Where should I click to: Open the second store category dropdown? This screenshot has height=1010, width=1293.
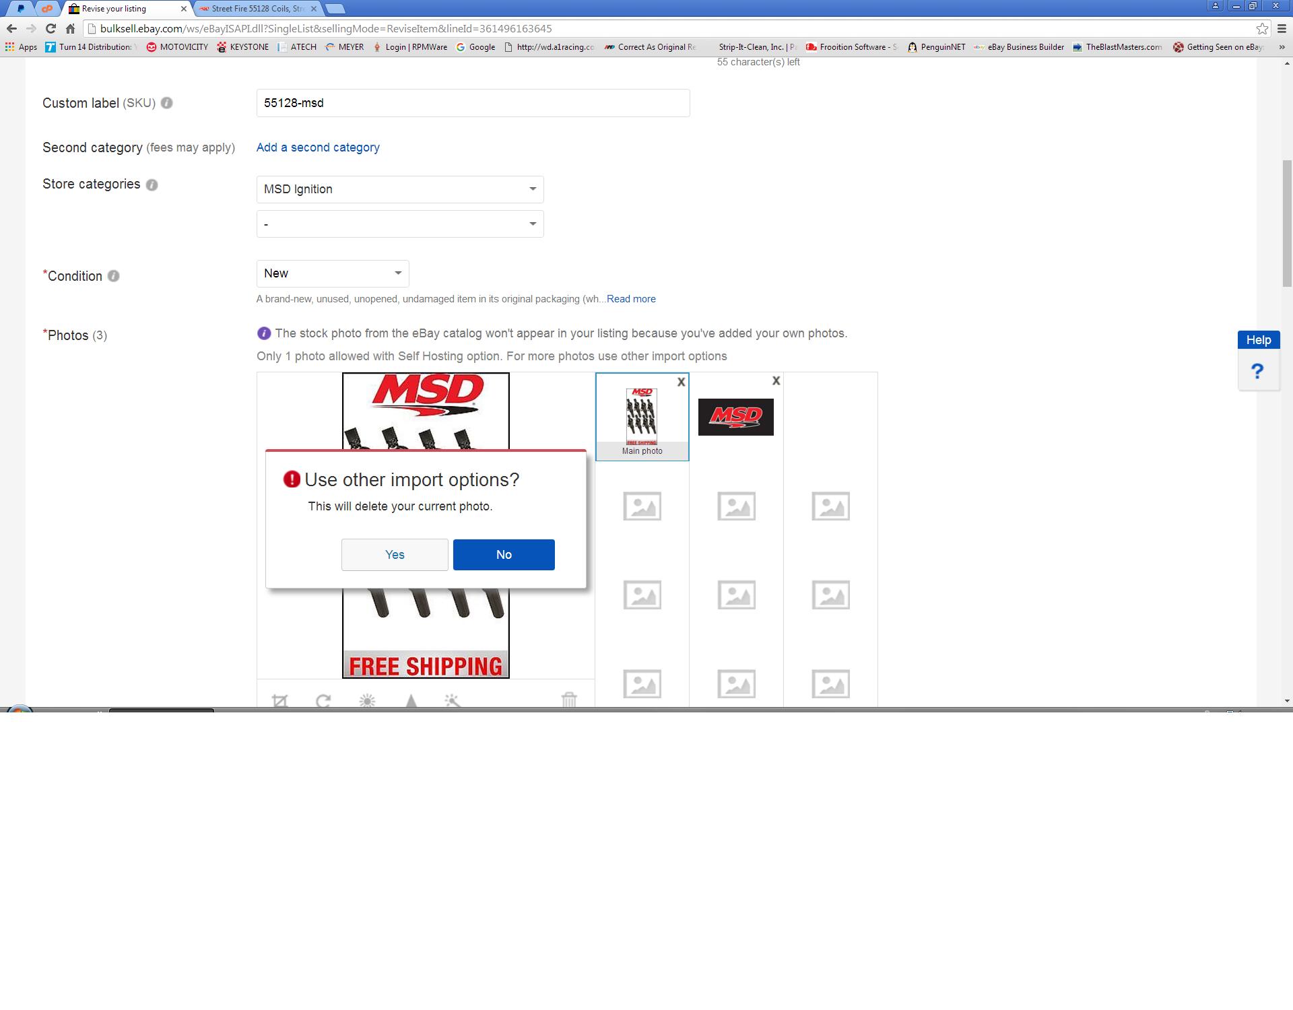tap(400, 224)
